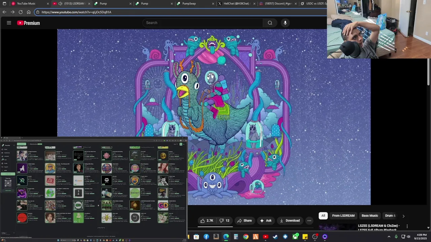Open Microsoft Store from taskbar

[x=196, y=237]
